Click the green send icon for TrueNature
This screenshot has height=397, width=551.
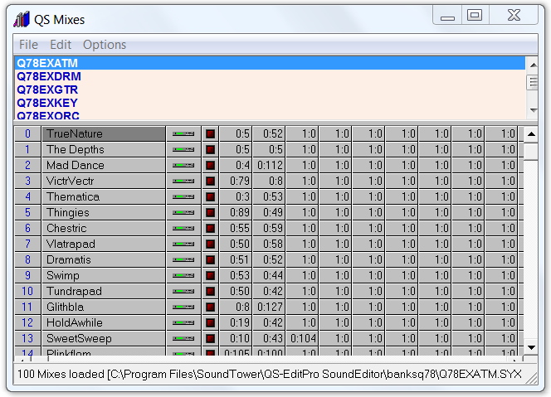183,133
